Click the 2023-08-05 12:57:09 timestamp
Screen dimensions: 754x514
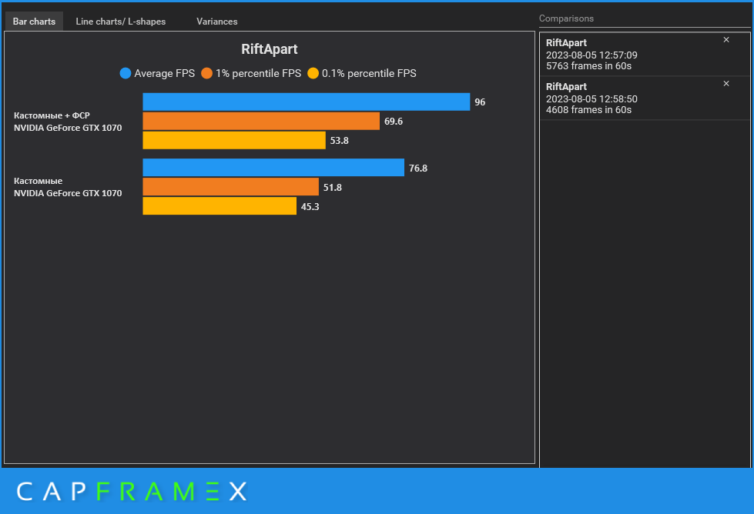(591, 55)
